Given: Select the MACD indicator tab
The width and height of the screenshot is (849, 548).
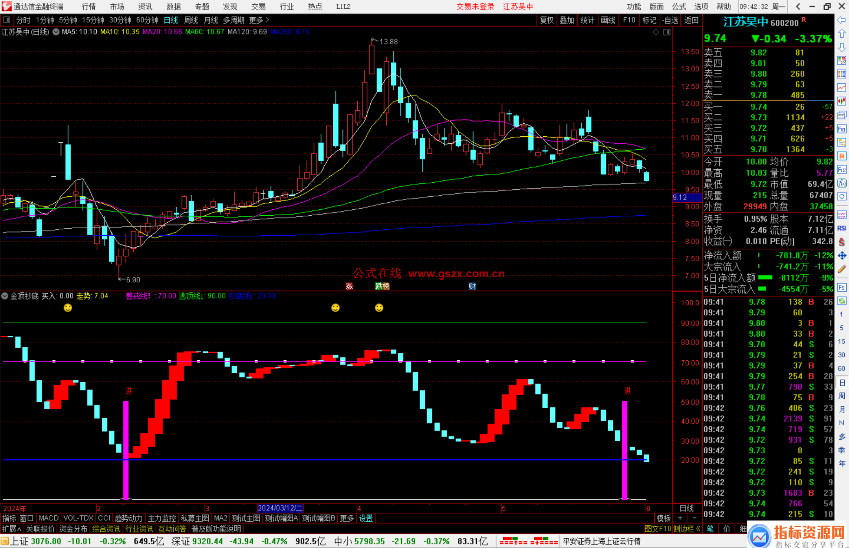Looking at the screenshot, I should pyautogui.click(x=49, y=518).
